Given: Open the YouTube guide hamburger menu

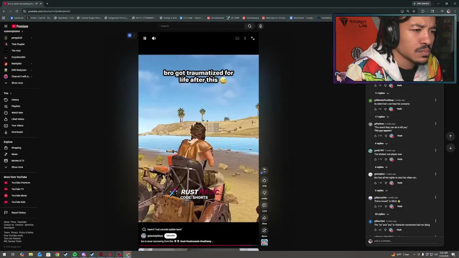Looking at the screenshot, I should [x=6, y=26].
